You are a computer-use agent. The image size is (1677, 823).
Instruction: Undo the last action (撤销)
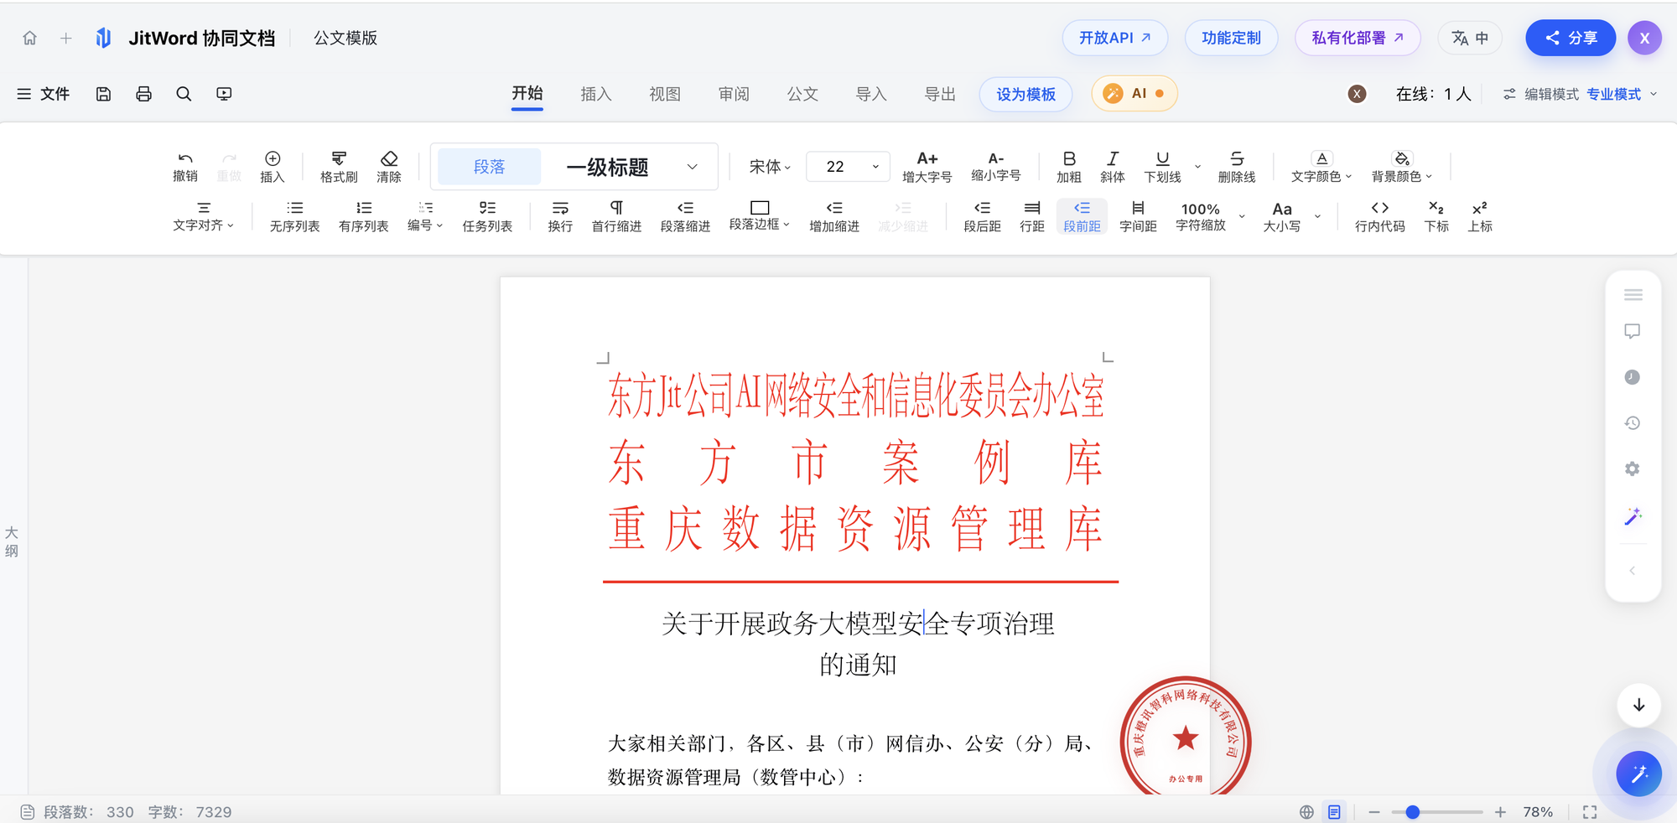[185, 167]
